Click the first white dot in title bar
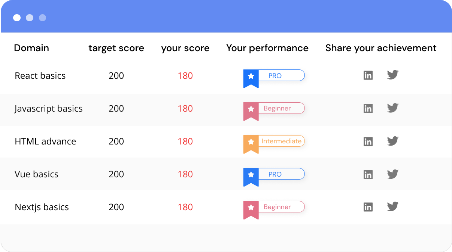 click(x=17, y=18)
